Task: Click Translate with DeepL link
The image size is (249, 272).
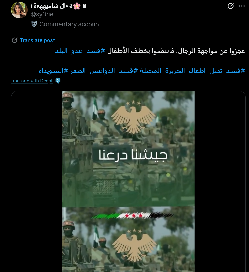Action: coord(32,81)
